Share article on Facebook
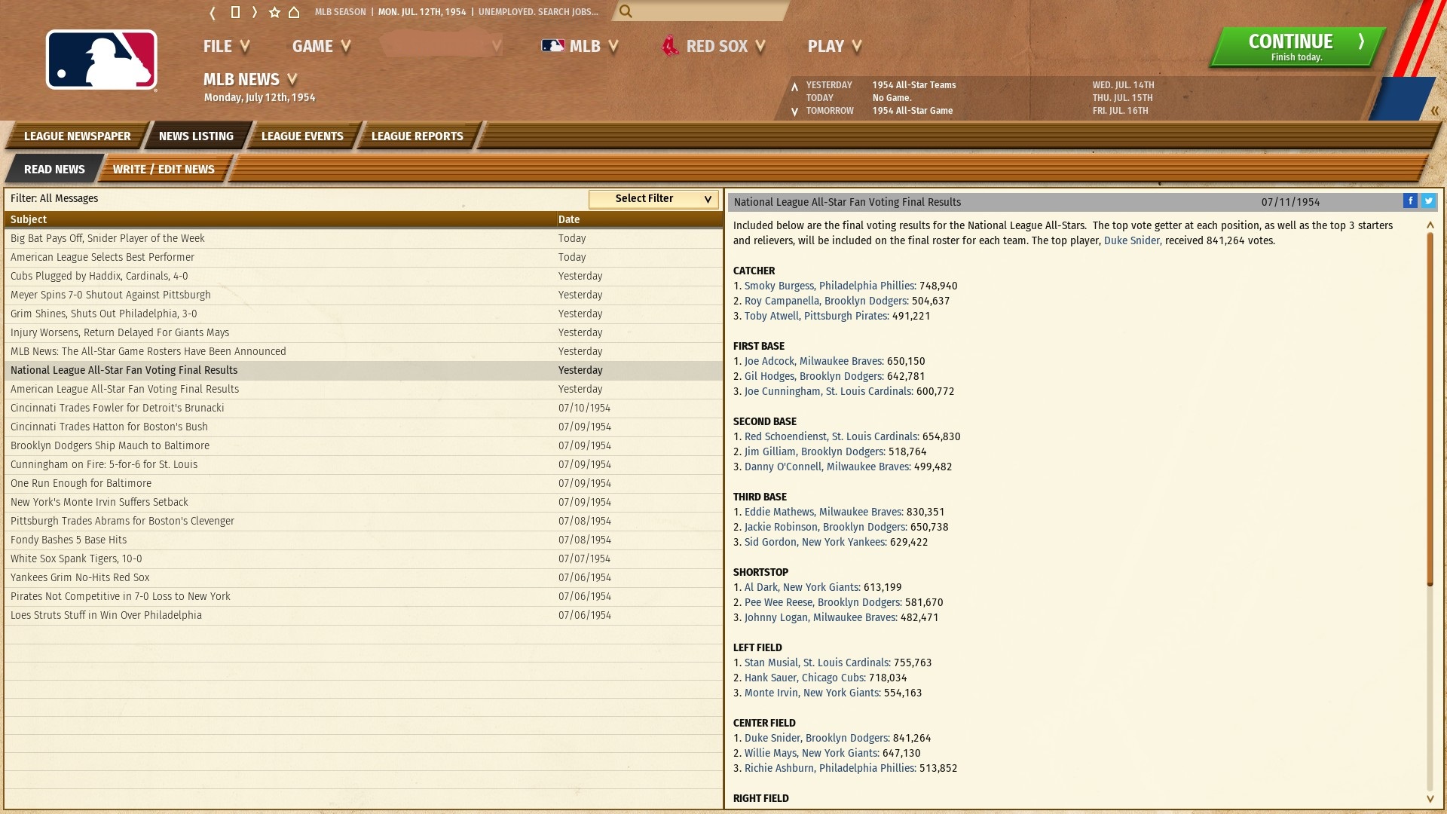The image size is (1447, 814). click(x=1410, y=201)
